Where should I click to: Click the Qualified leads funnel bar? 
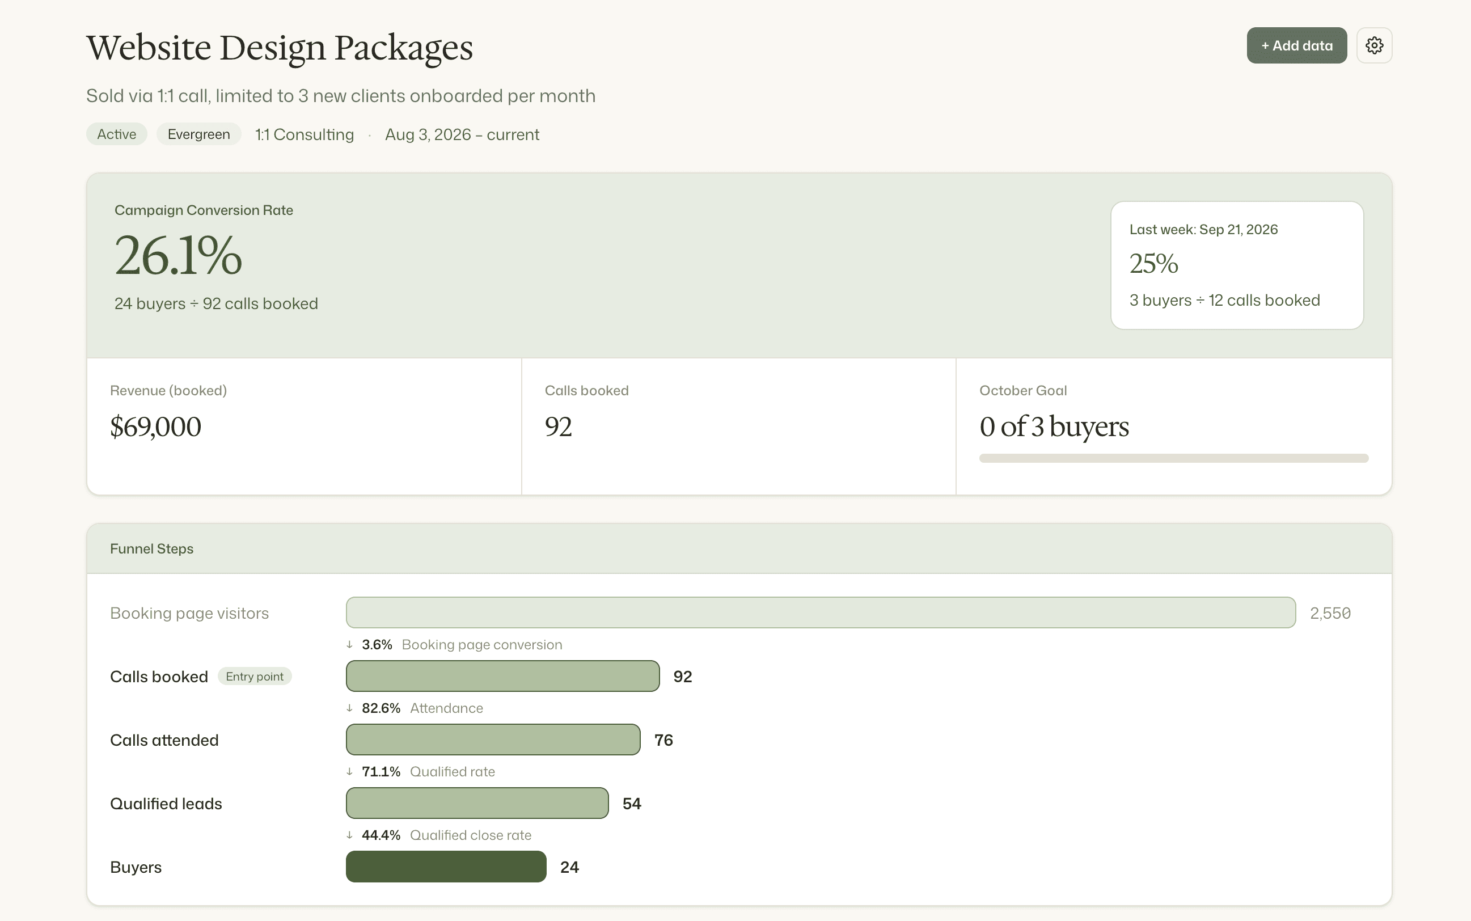[x=477, y=803]
